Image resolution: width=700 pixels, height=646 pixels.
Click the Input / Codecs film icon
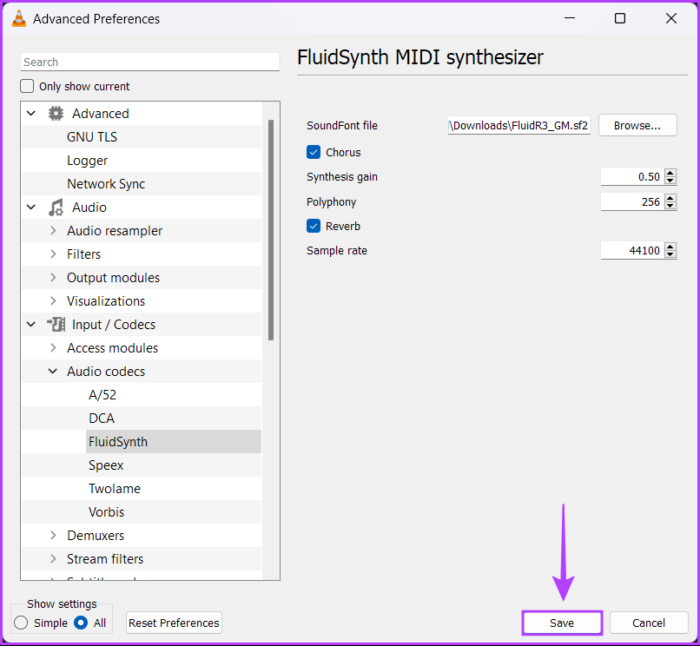pos(56,325)
